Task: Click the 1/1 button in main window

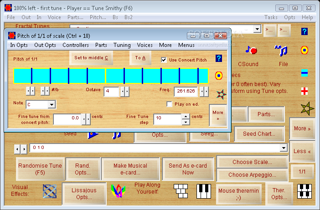Action: [x=302, y=172]
